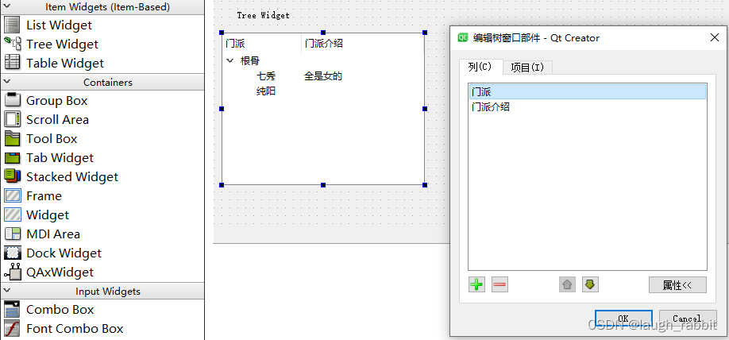Select the Widget container icon

[12, 215]
